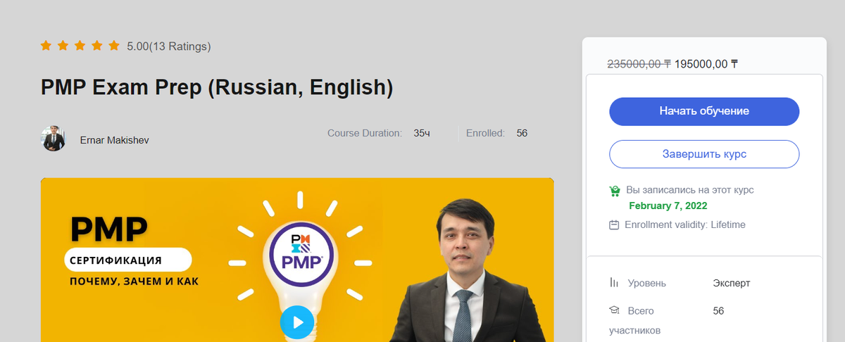Viewport: 845px width, 342px height.
Task: Click the Эксперт level value
Action: [732, 283]
